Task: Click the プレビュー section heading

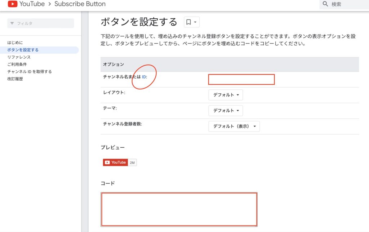Action: (x=113, y=148)
